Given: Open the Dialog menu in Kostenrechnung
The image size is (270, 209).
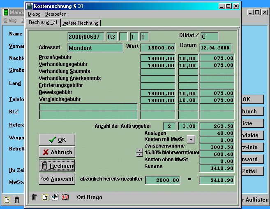Looking at the screenshot, I should click(x=34, y=14).
